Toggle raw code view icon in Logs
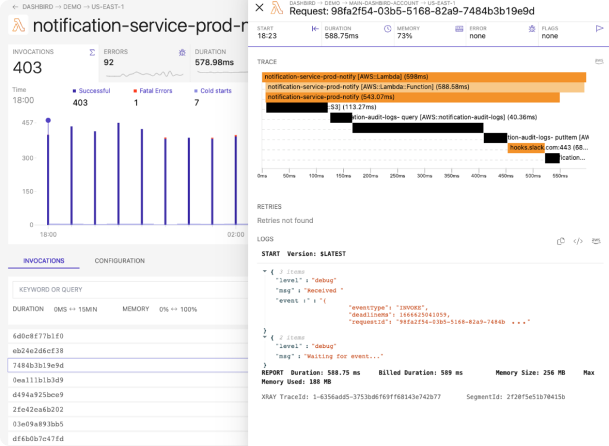Screen dimensions: 609x446 [578, 241]
